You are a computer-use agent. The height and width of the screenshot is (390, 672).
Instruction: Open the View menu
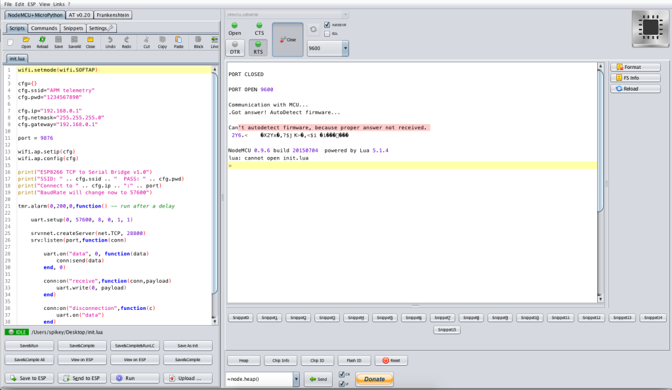[x=45, y=5]
